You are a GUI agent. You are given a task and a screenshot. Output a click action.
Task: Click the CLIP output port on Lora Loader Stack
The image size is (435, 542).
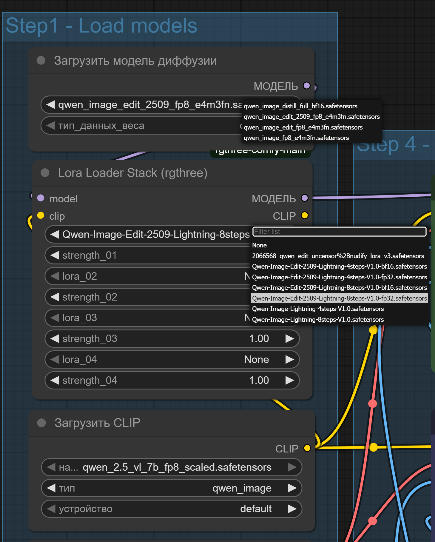point(305,215)
